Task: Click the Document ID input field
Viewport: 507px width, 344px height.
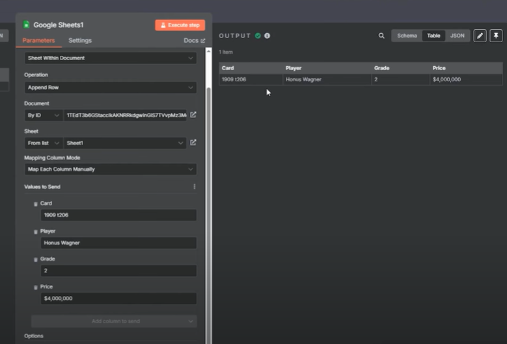Action: point(125,115)
